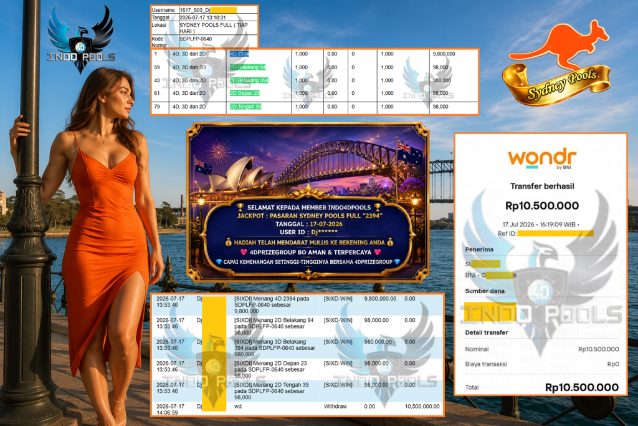Select the large Rp10.500.000 amount below Transfer berhasil
Screen dimensions: 638x426
tap(542, 206)
